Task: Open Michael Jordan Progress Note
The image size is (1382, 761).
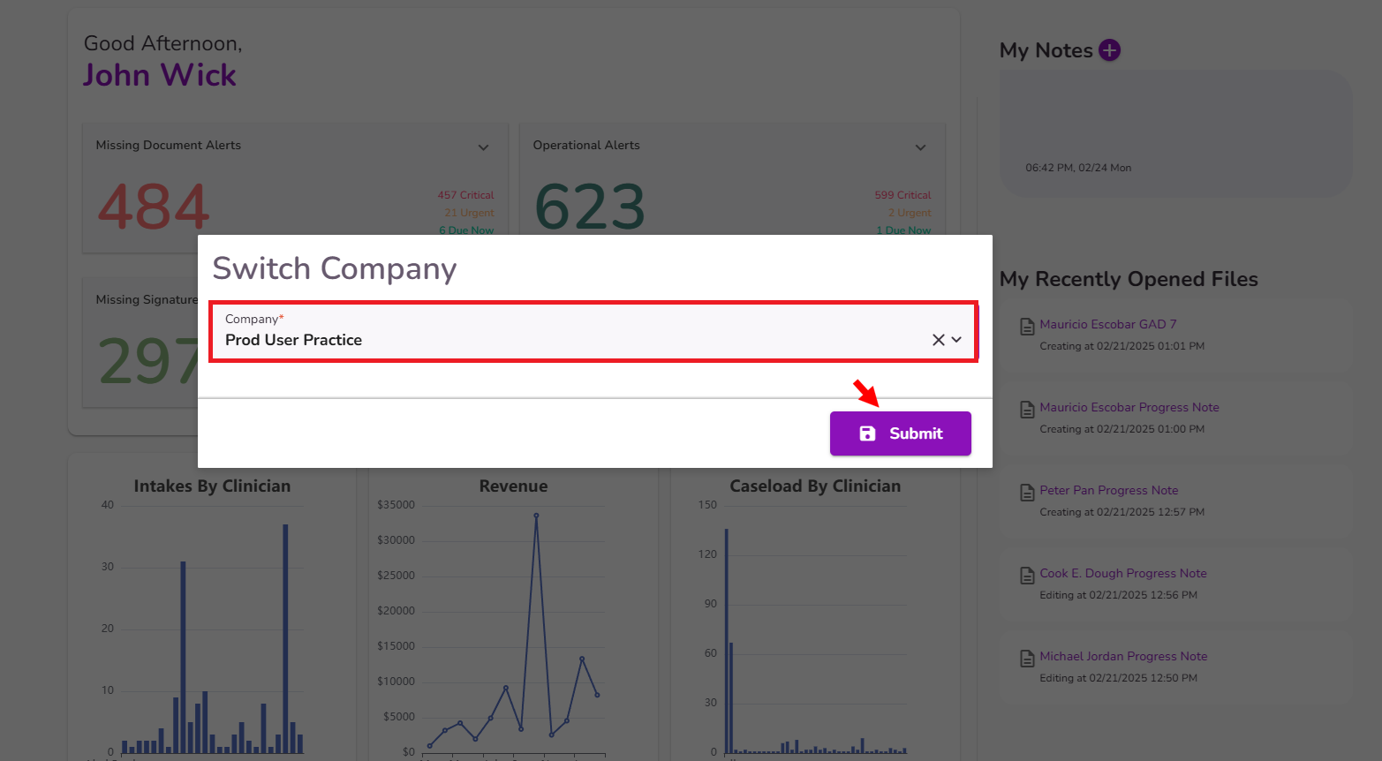Action: pos(1123,656)
